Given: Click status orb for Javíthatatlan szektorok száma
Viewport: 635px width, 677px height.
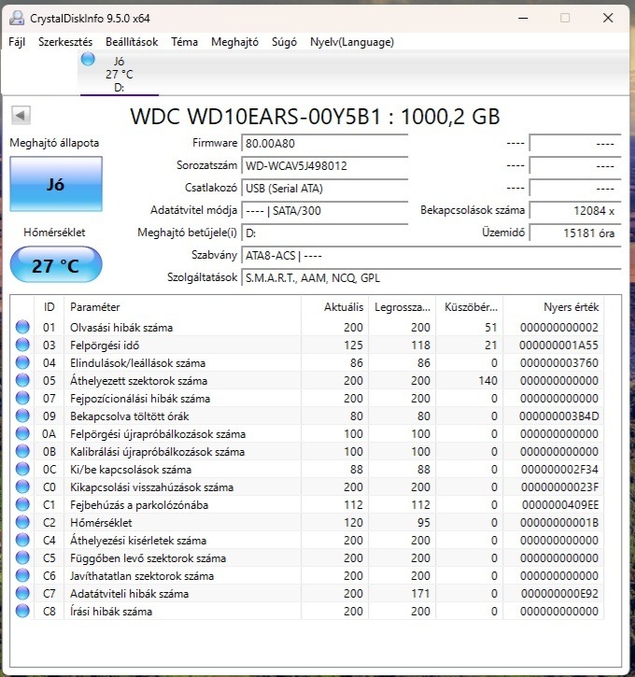Looking at the screenshot, I should pyautogui.click(x=22, y=575).
